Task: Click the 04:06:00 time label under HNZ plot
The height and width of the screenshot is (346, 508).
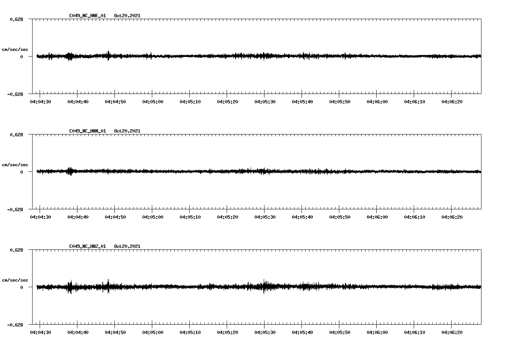Action: click(377, 333)
